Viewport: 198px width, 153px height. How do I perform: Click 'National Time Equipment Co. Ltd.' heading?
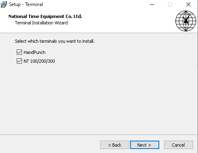45,16
